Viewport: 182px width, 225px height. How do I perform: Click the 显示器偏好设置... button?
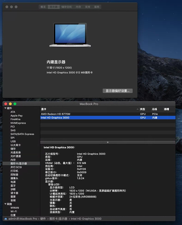click(x=117, y=91)
